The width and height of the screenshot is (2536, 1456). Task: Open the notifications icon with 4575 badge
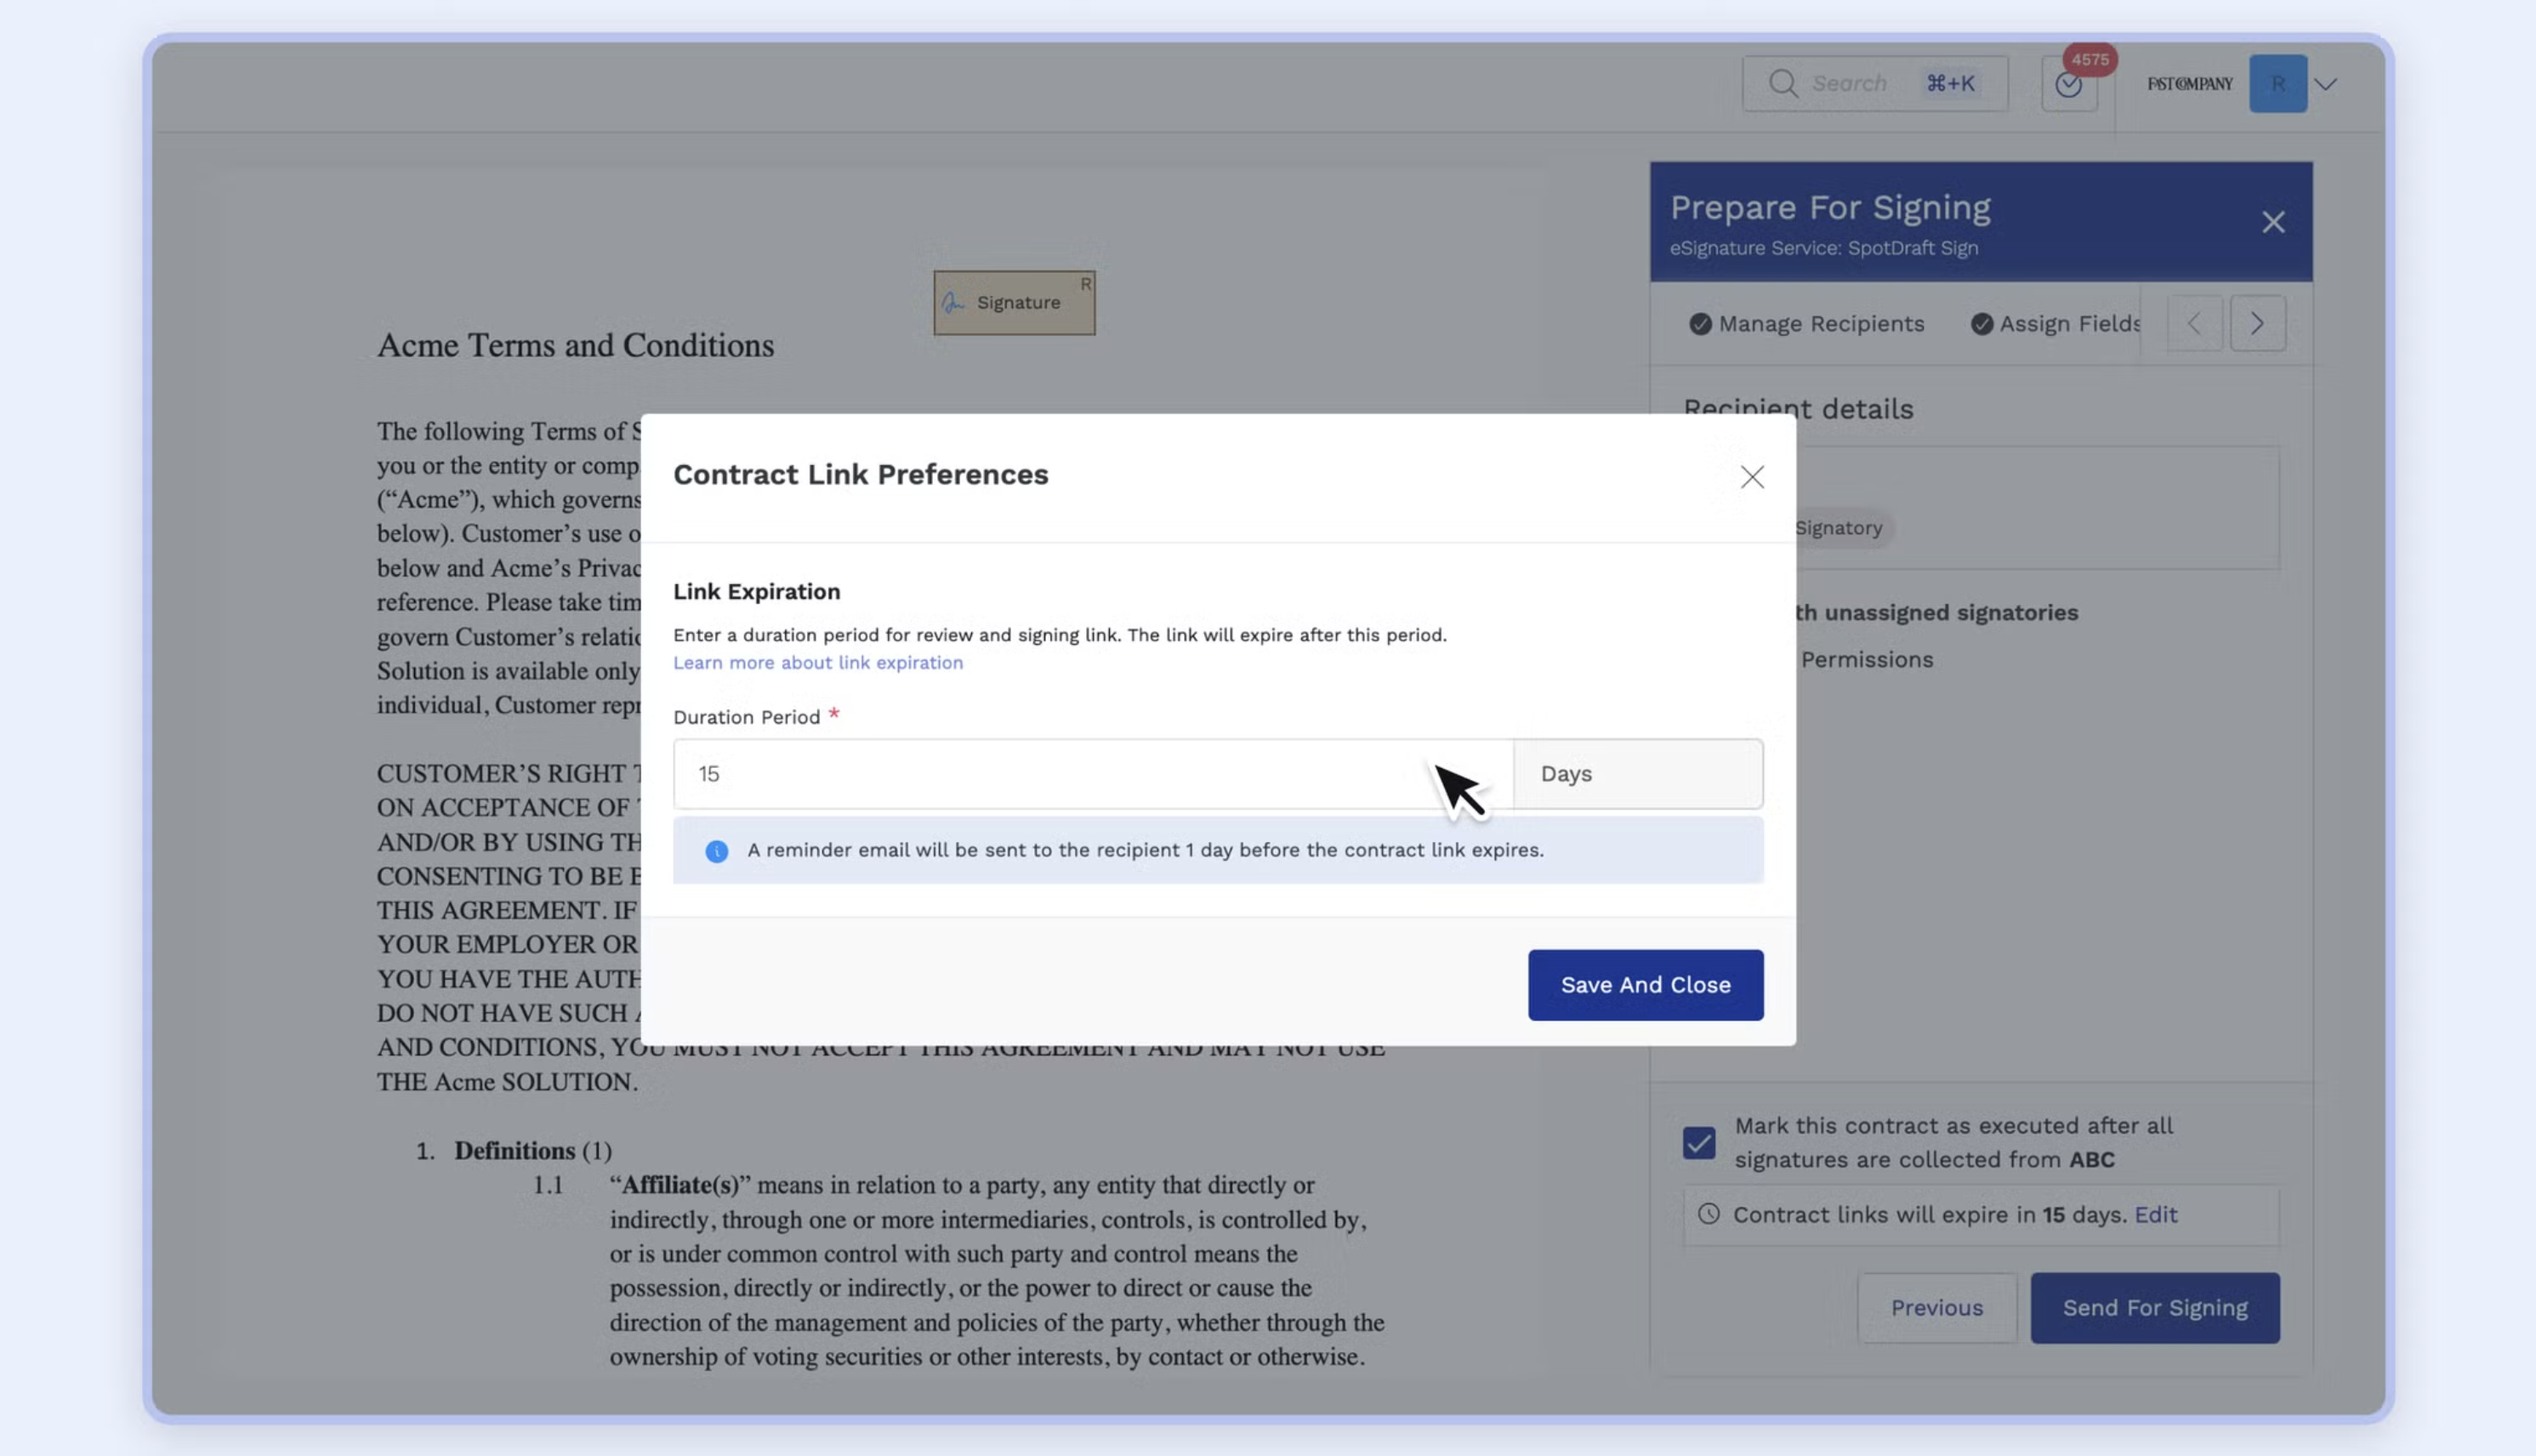[x=2068, y=85]
